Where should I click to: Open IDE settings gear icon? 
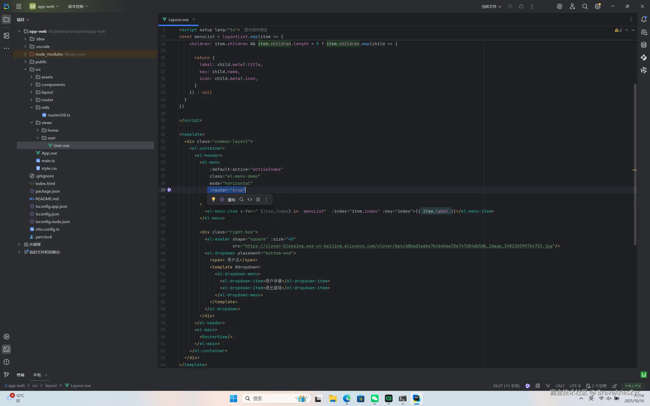pyautogui.click(x=597, y=6)
